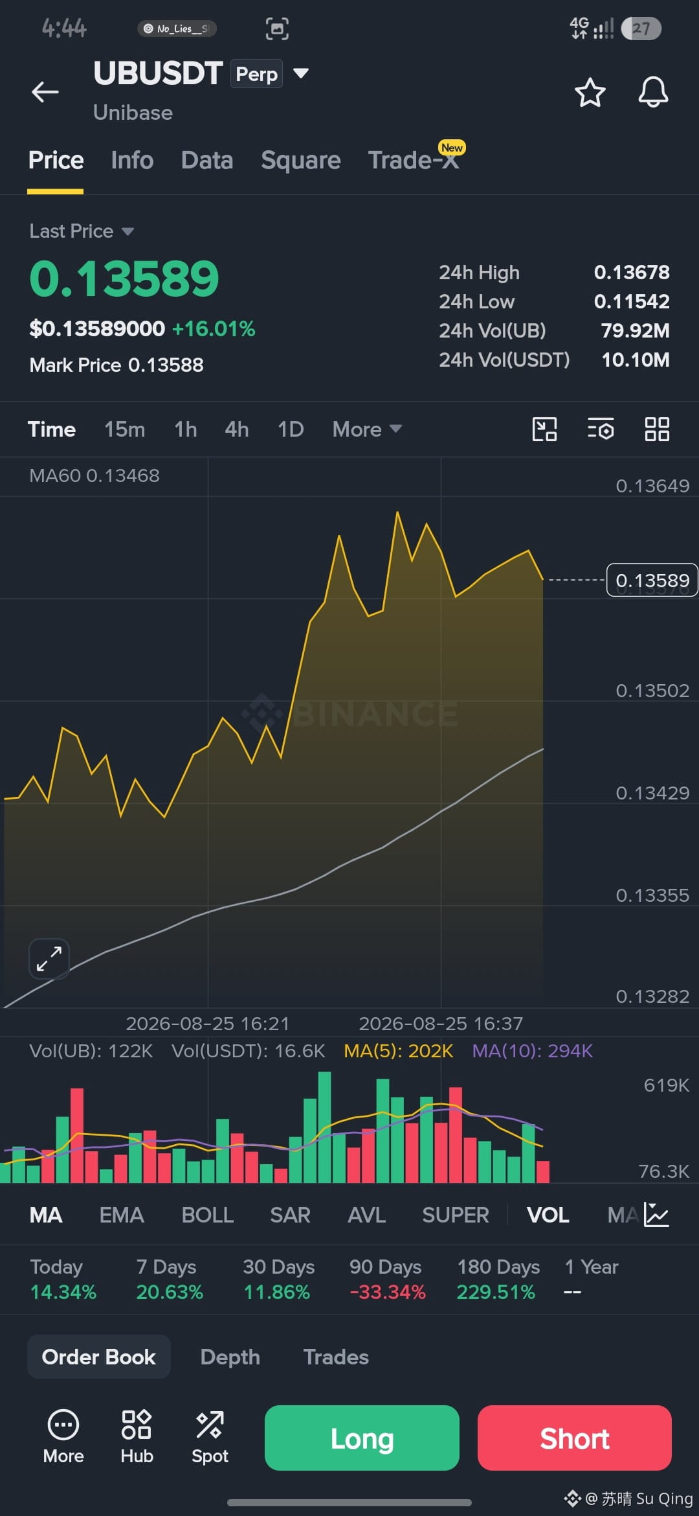This screenshot has height=1516, width=699.
Task: Tap the Vol(UB): 122K label
Action: click(x=91, y=1051)
